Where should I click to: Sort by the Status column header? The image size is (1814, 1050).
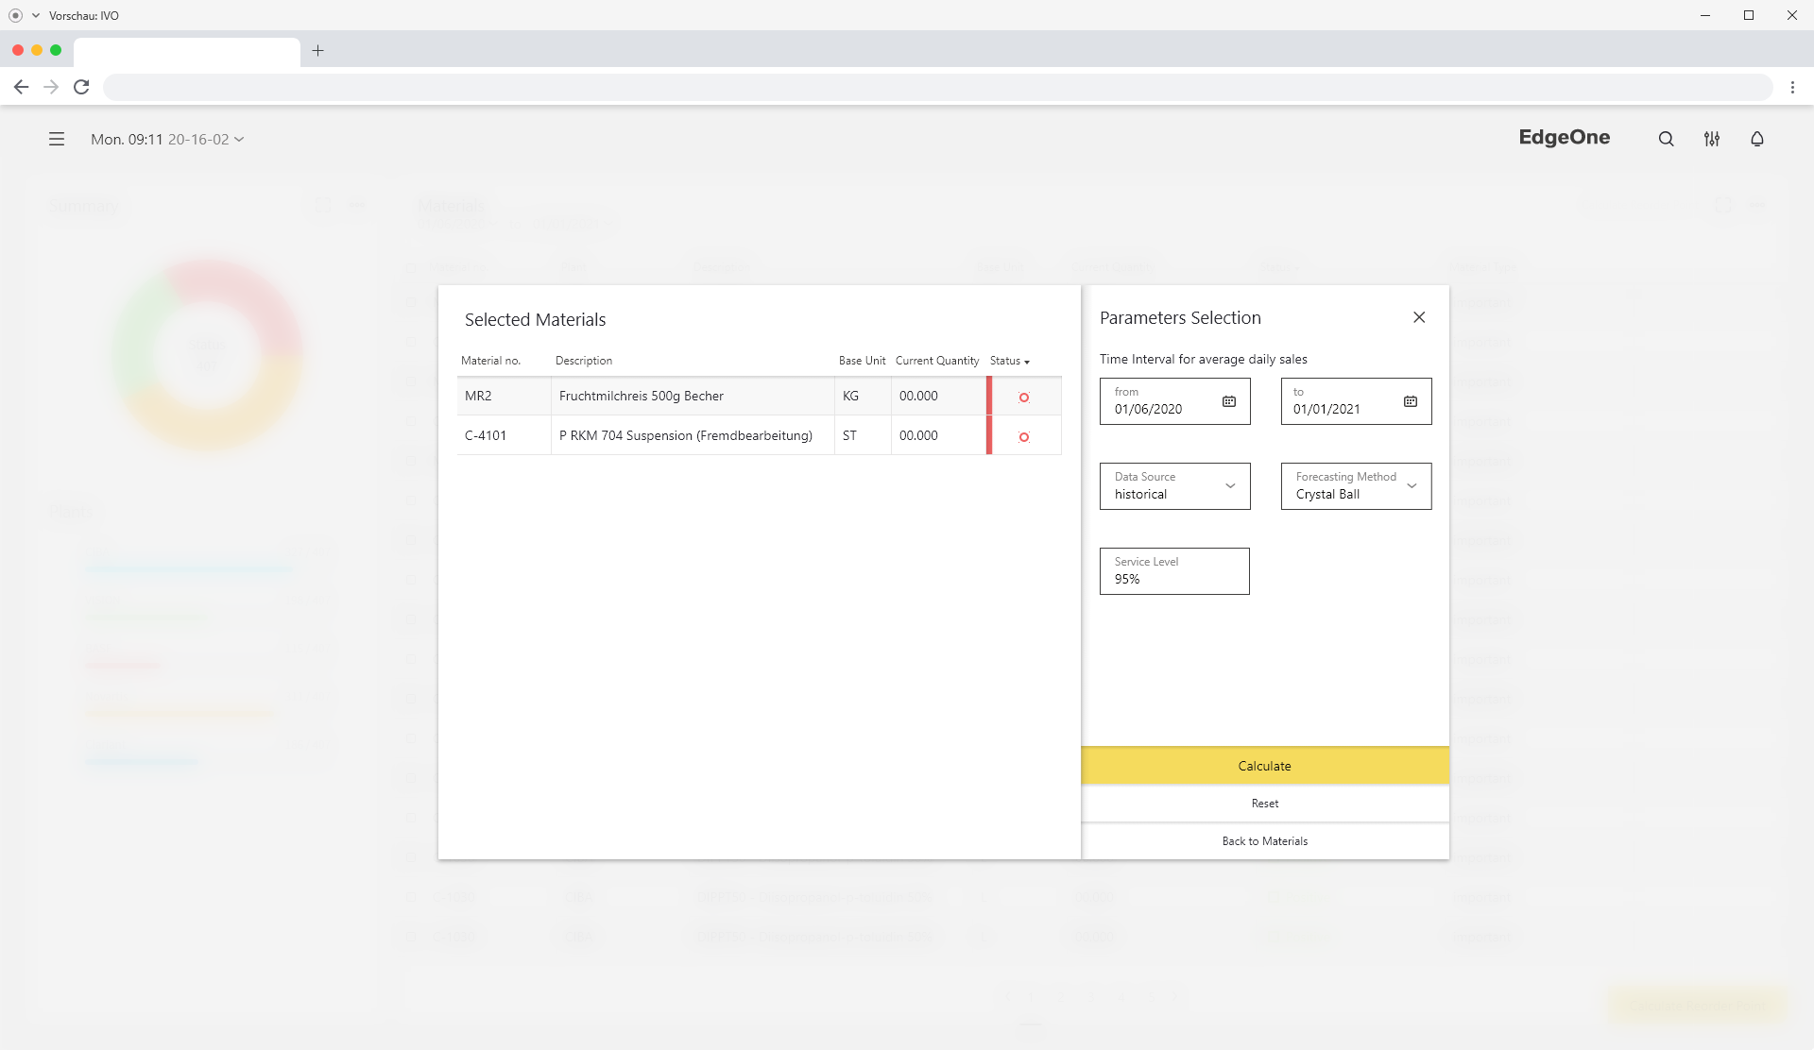(x=1009, y=361)
